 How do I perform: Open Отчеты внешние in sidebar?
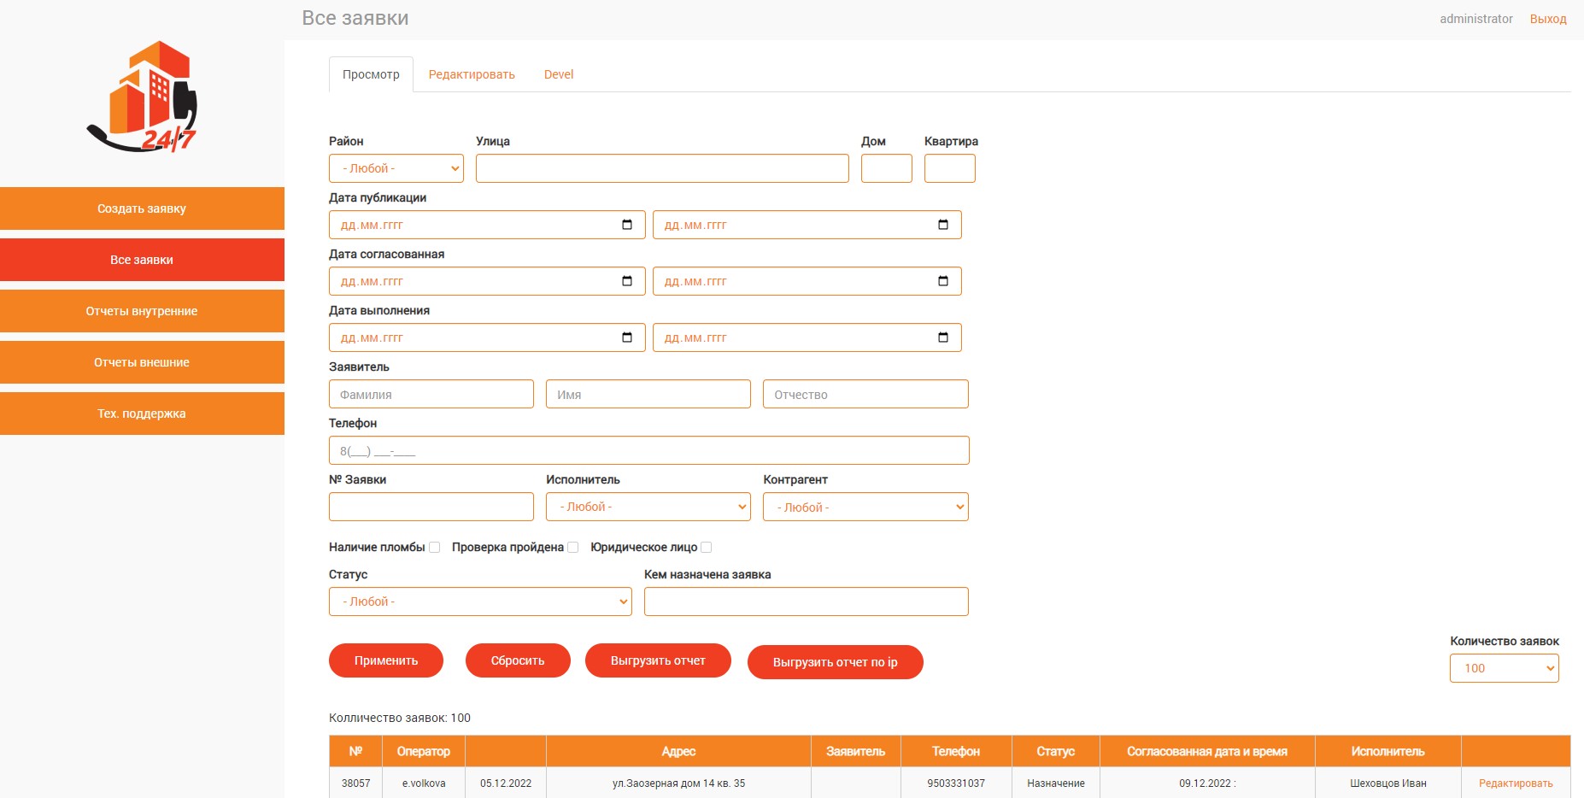click(142, 362)
